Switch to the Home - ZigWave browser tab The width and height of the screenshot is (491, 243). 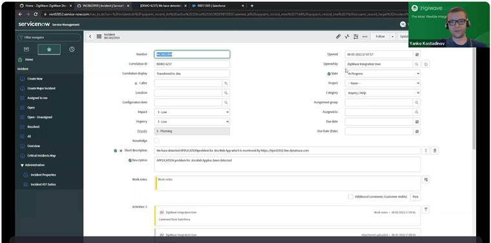[45, 6]
